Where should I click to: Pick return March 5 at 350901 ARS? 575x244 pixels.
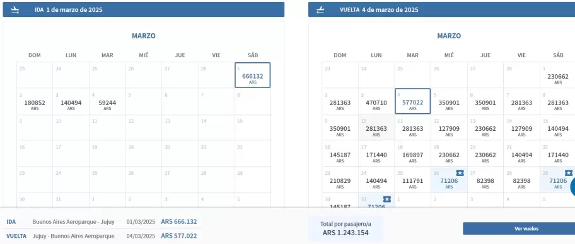(449, 101)
